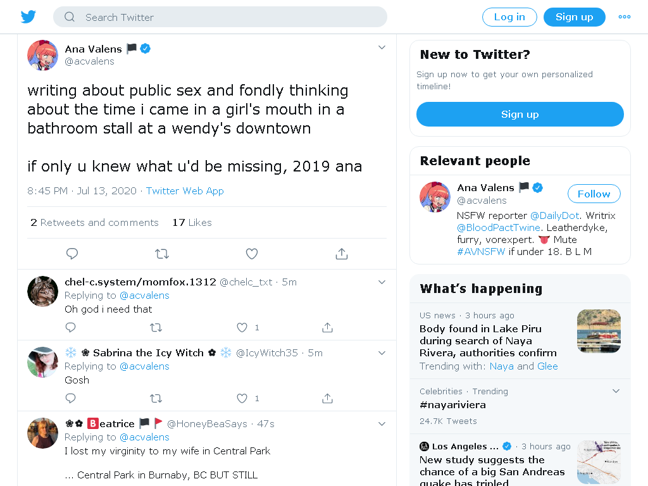Screen dimensions: 648x486
Task: Open chevron menu on chelc_txt reply
Action: click(382, 282)
